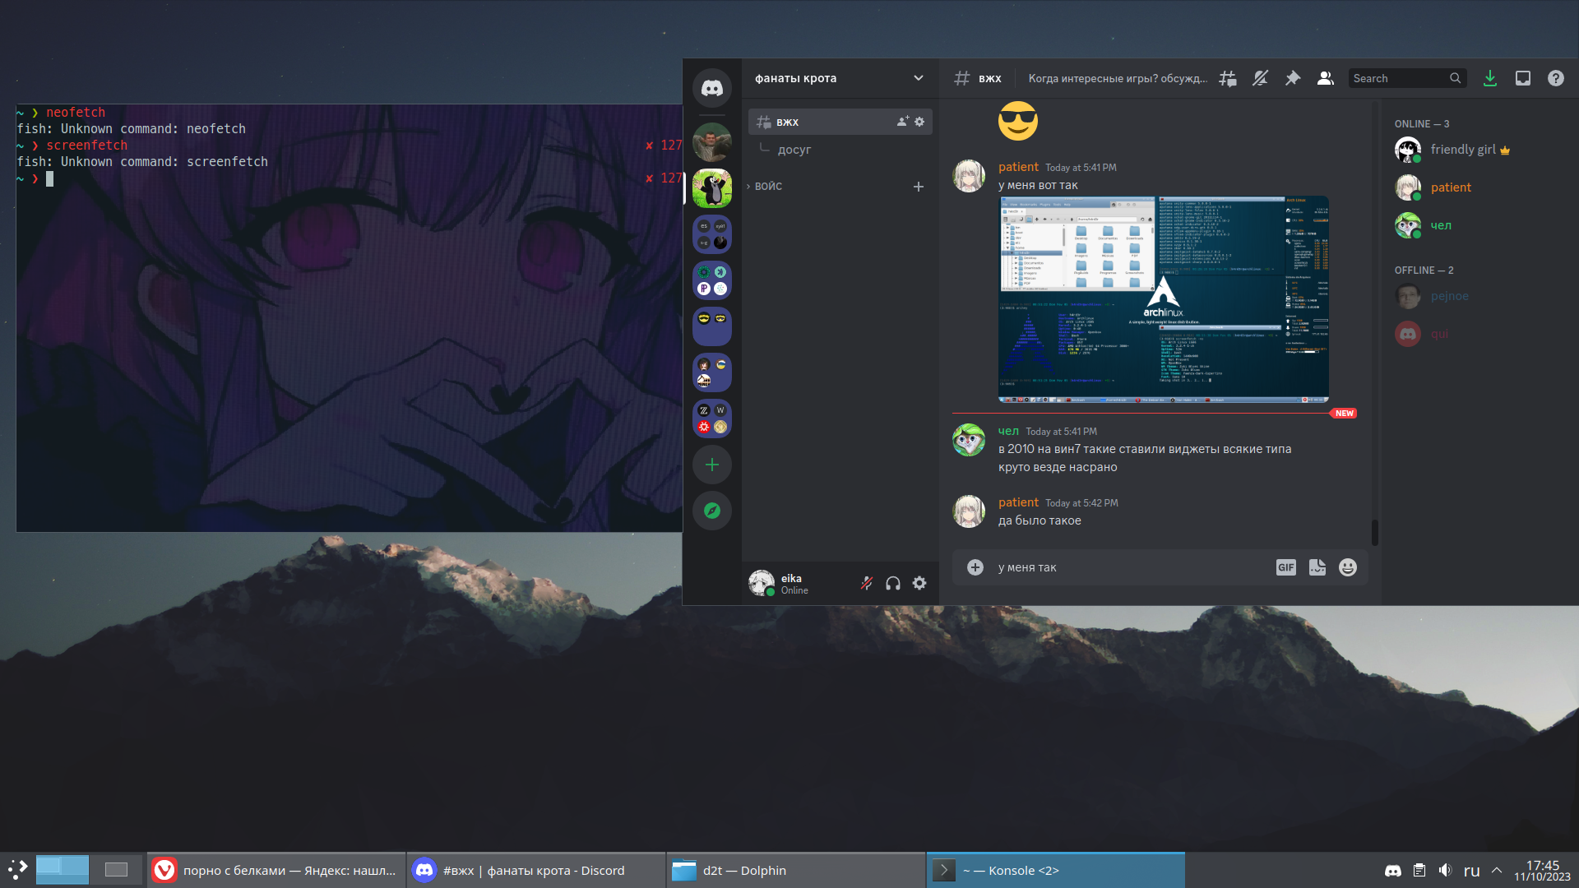Screen dimensions: 1579x888
Task: Toggle deafen headphones in user panel
Action: (x=893, y=583)
